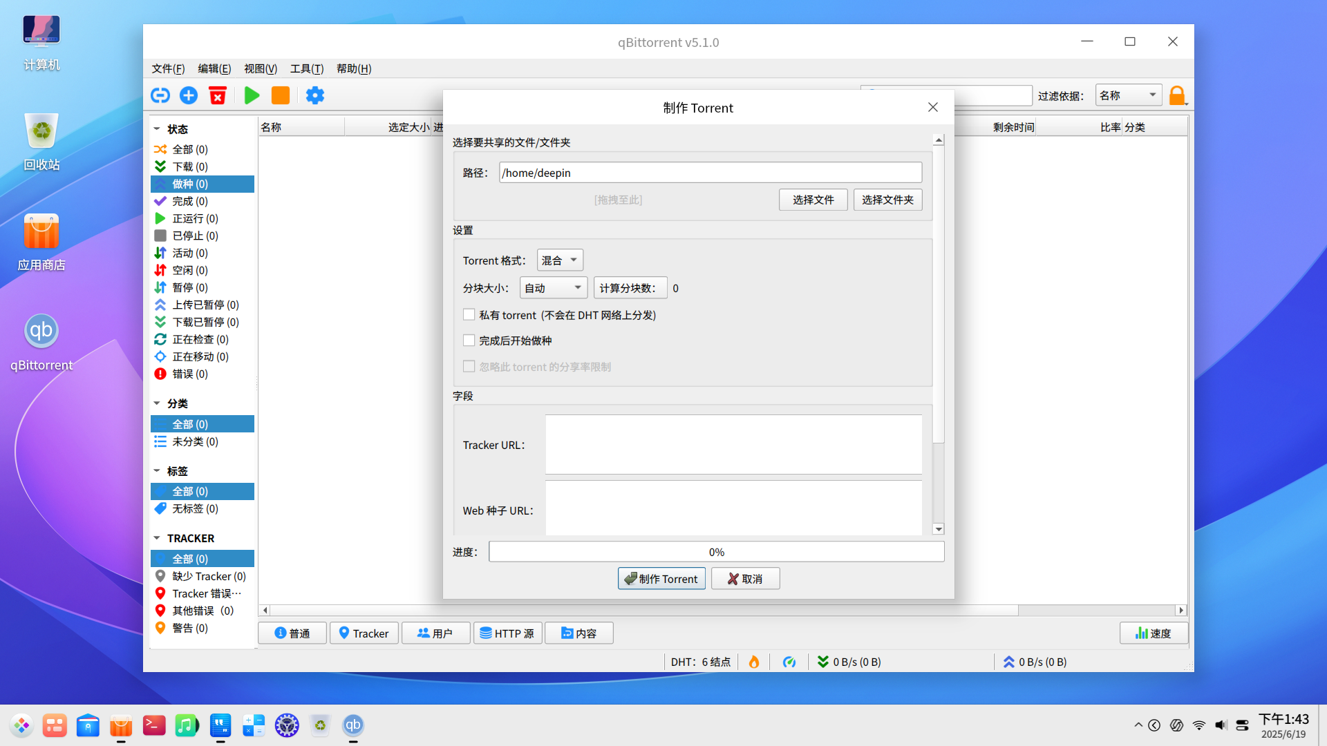Viewport: 1327px width, 746px height.
Task: Select 下载 (0) status filter
Action: (203, 166)
